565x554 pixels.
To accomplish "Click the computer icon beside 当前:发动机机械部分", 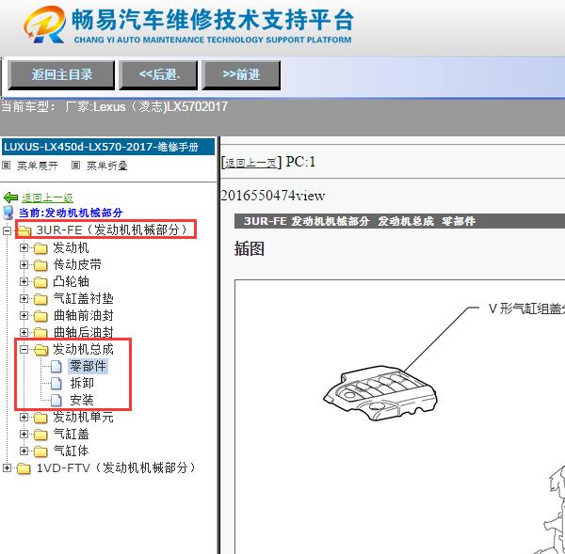I will click(8, 213).
